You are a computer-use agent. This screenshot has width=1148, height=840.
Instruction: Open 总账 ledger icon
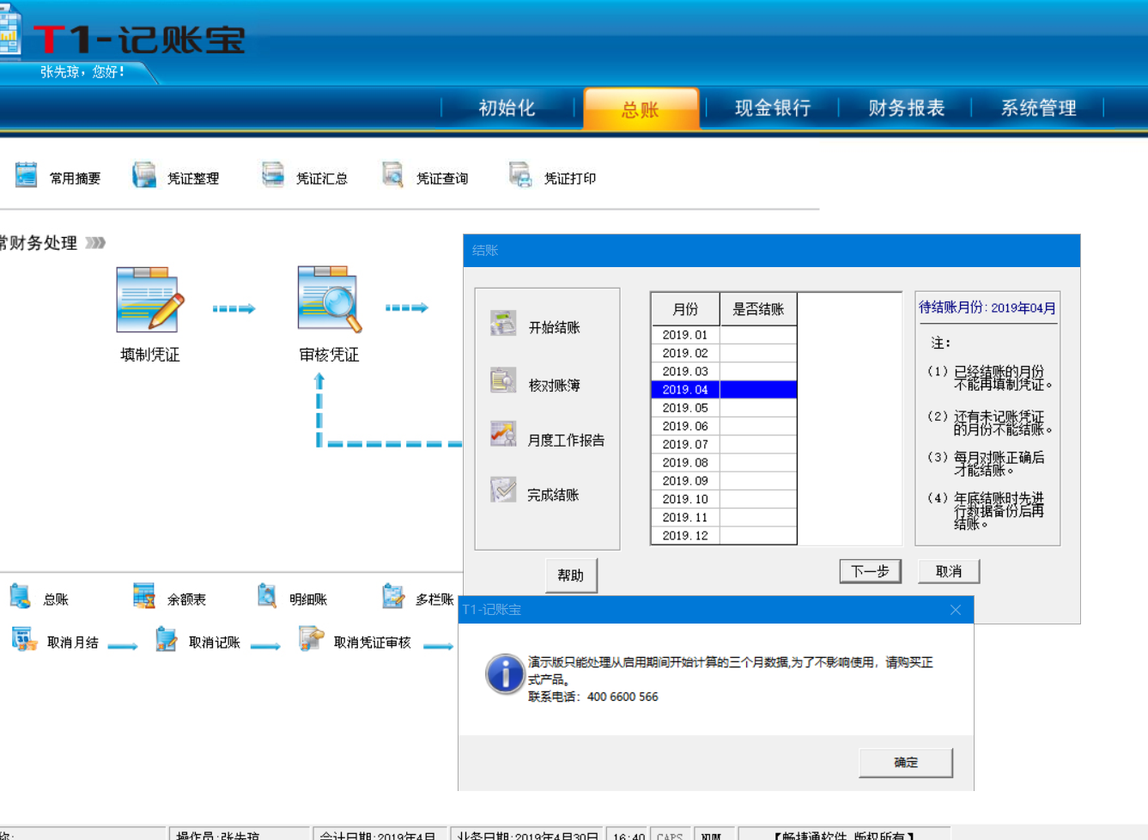tap(20, 595)
